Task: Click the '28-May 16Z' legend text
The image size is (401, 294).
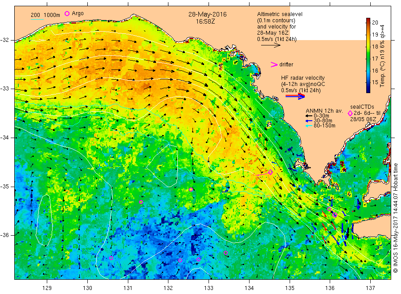Action: click(x=273, y=33)
